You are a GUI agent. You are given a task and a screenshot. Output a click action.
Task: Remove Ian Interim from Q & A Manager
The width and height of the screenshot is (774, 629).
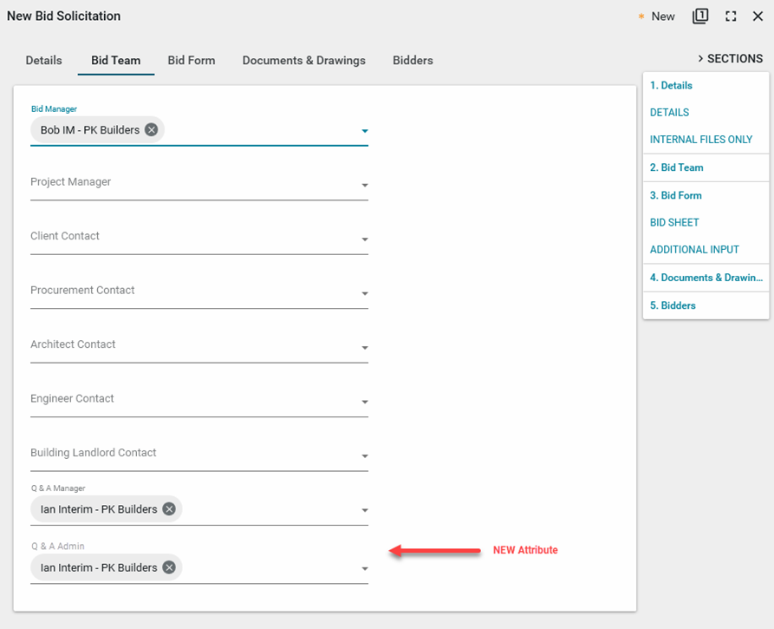pos(169,509)
